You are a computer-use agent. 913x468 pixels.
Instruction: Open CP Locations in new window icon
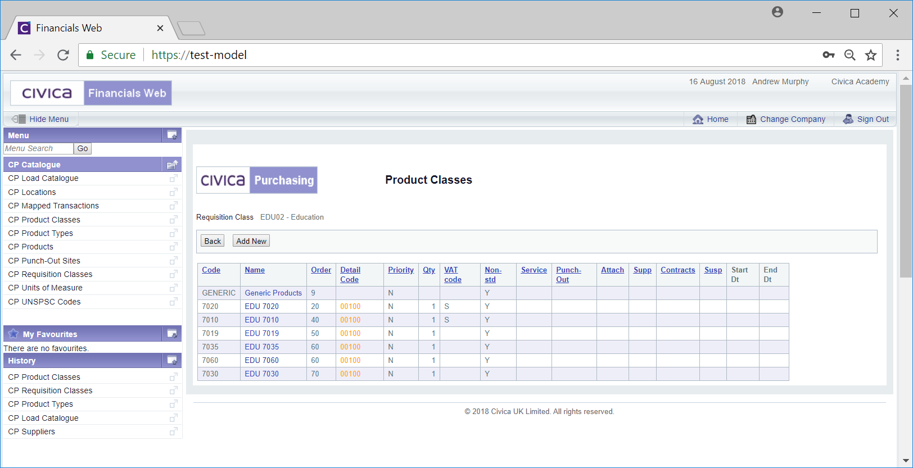click(173, 192)
